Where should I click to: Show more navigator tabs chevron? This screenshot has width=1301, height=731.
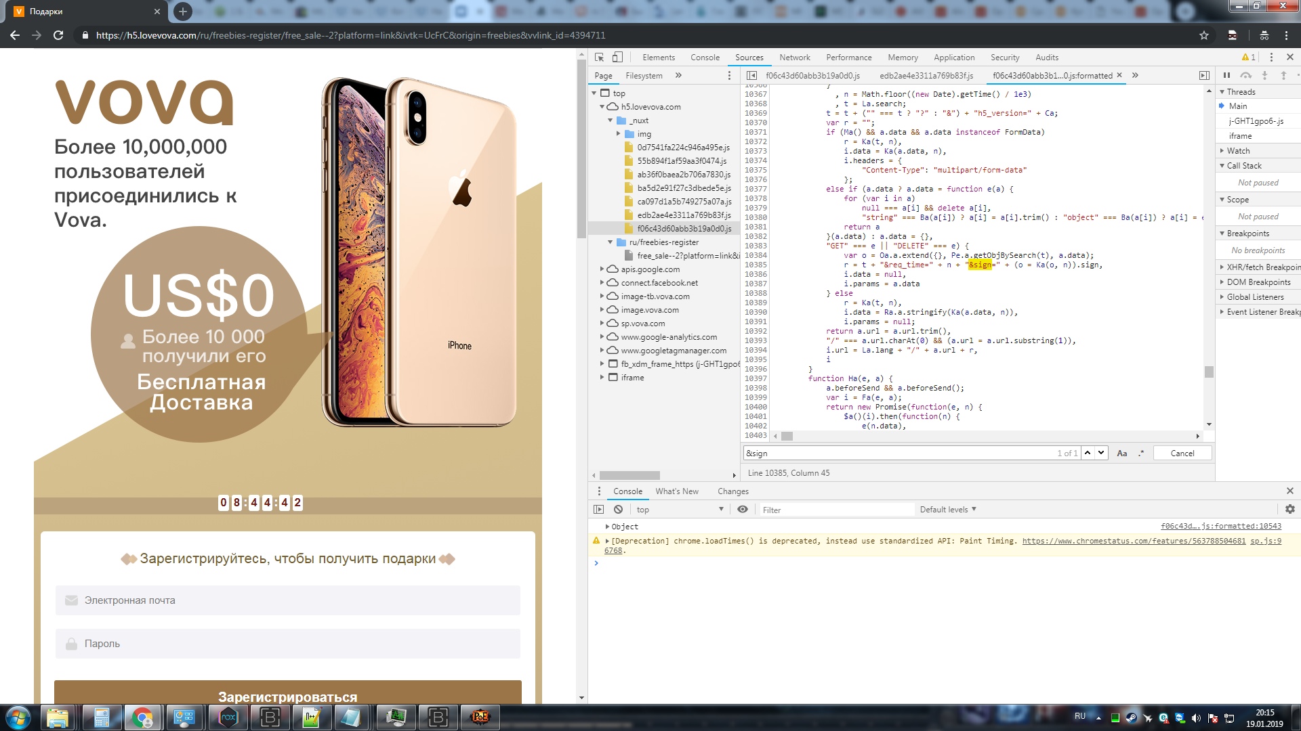click(678, 76)
